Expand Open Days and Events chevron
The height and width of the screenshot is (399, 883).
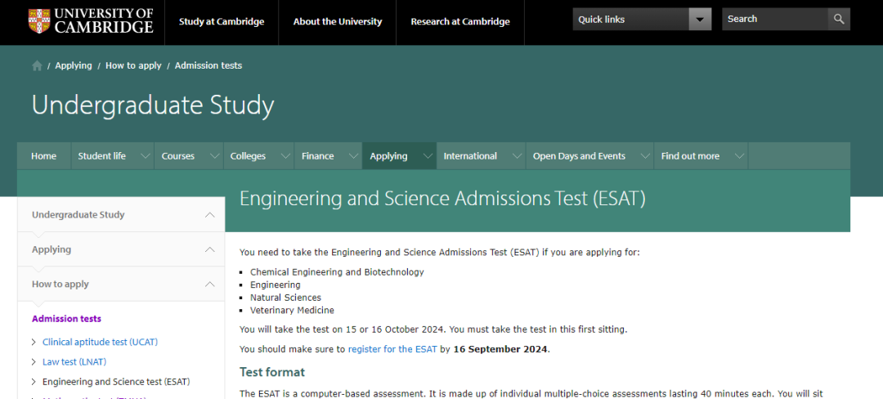coord(645,156)
